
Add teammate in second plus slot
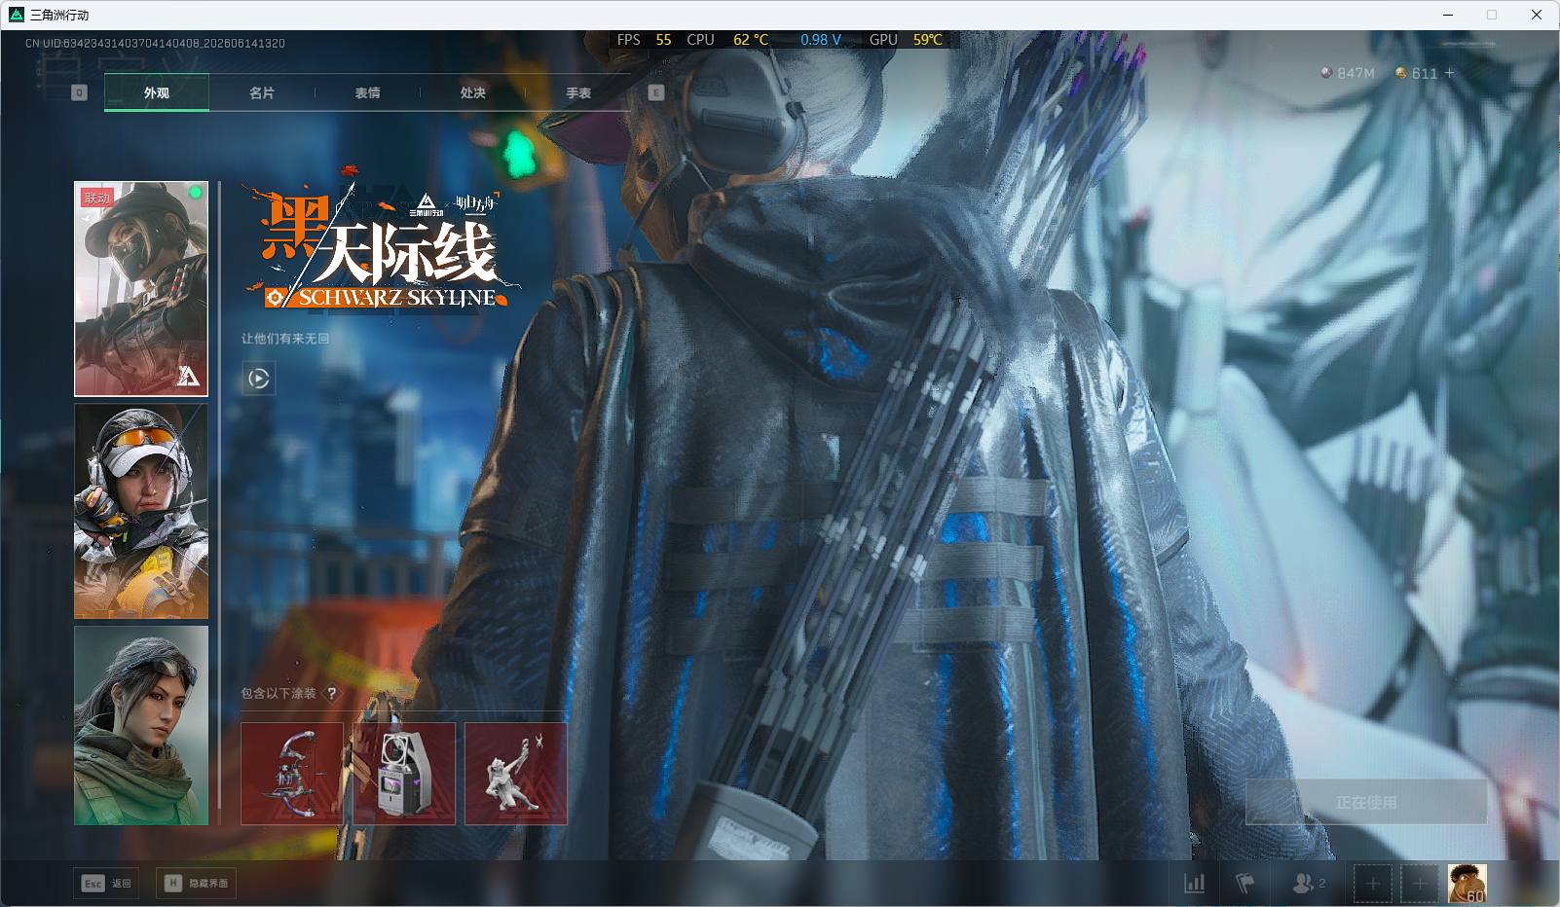pos(1419,884)
